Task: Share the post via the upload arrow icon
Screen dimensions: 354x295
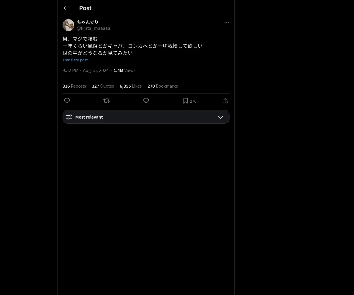Action: 225,101
